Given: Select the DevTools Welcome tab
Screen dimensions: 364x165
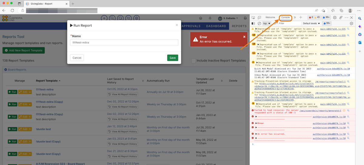Looking at the screenshot, I should pos(270,18).
